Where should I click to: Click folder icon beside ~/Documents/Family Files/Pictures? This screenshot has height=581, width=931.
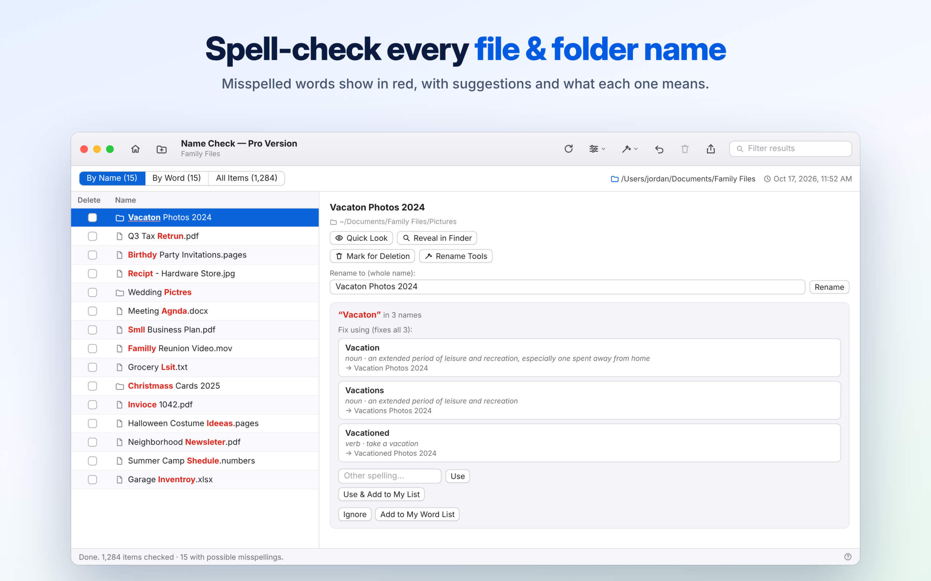tap(333, 222)
